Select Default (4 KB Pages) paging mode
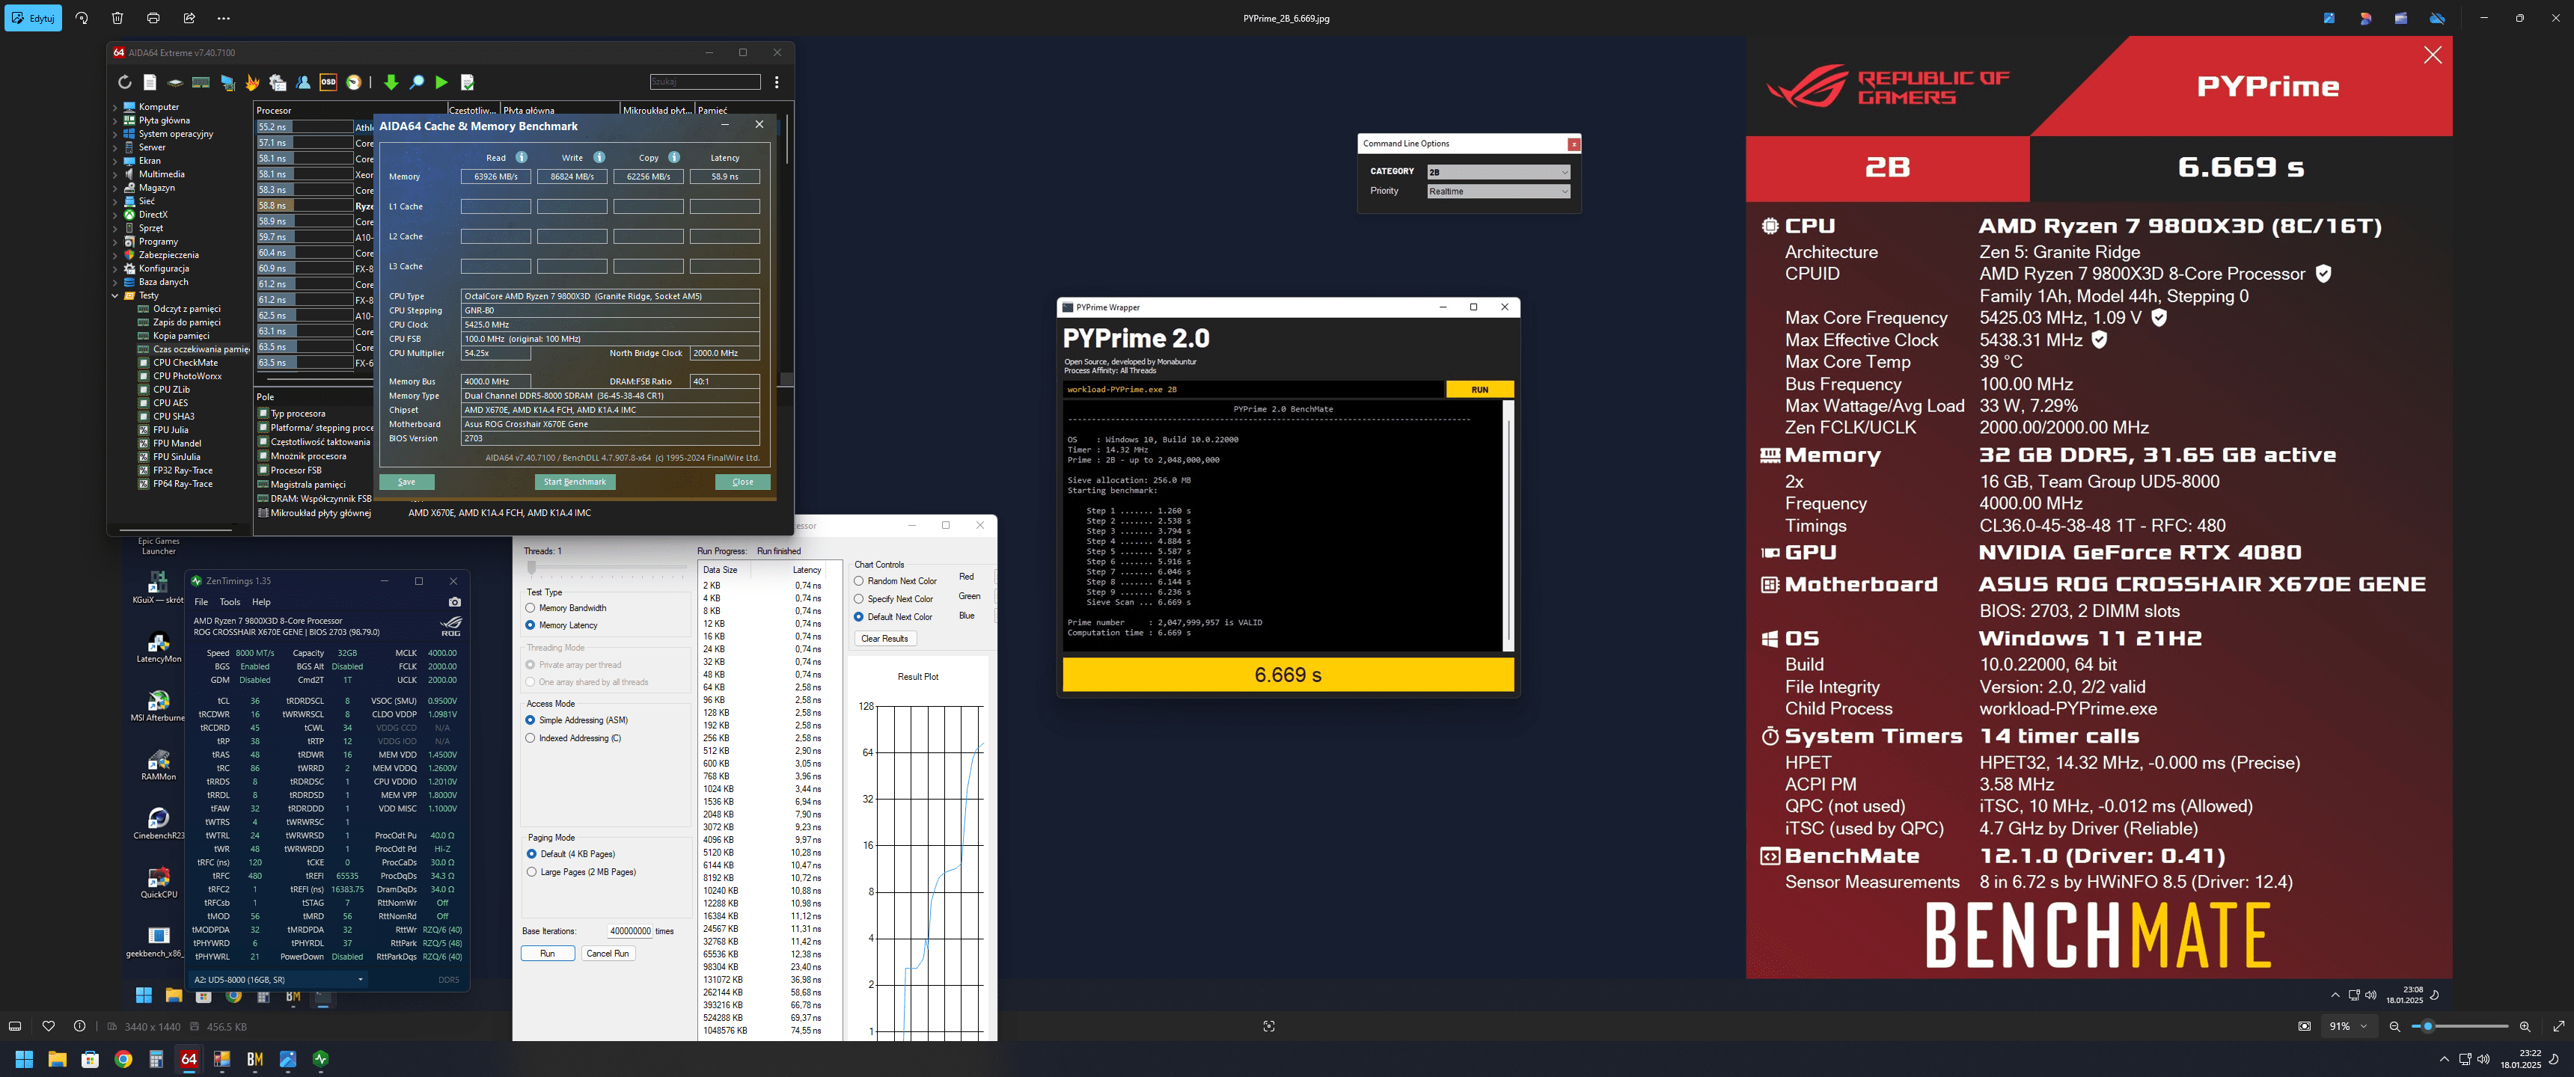This screenshot has height=1077, width=2574. (x=531, y=854)
